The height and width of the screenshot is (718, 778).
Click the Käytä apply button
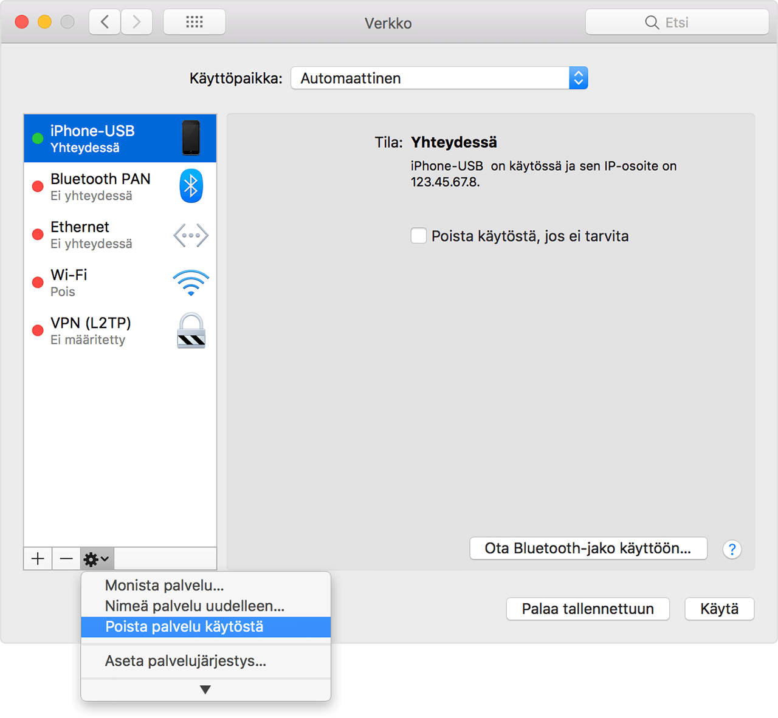tap(720, 609)
